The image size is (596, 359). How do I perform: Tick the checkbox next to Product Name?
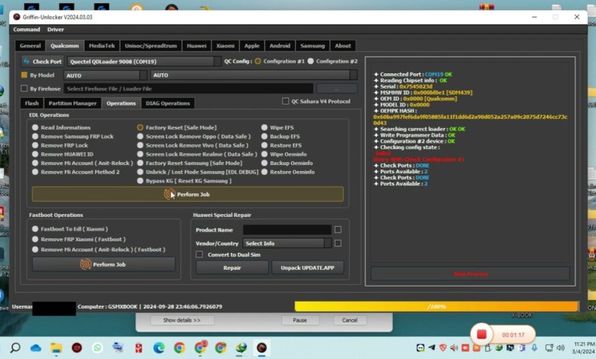coord(338,229)
